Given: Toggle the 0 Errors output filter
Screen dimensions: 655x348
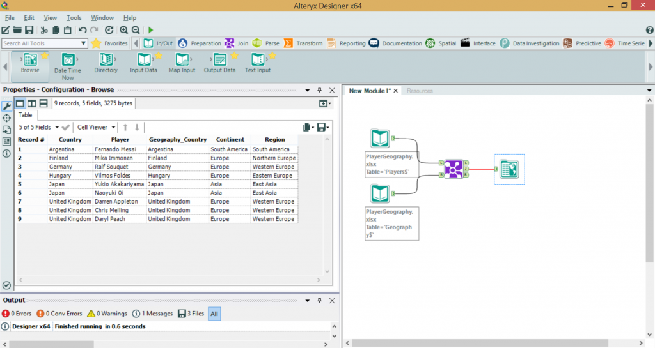Looking at the screenshot, I should (17, 314).
